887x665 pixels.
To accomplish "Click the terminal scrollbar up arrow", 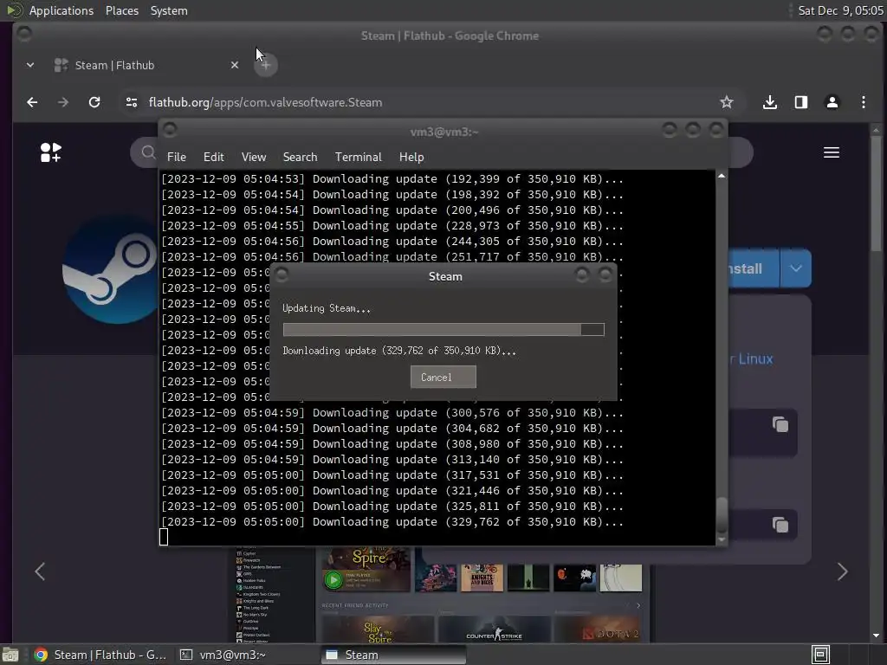I will 722,176.
